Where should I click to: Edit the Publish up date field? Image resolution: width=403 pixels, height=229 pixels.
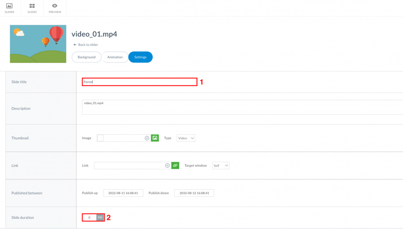coord(123,193)
